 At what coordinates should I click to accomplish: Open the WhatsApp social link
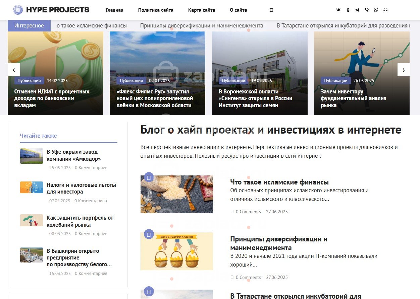(376, 10)
